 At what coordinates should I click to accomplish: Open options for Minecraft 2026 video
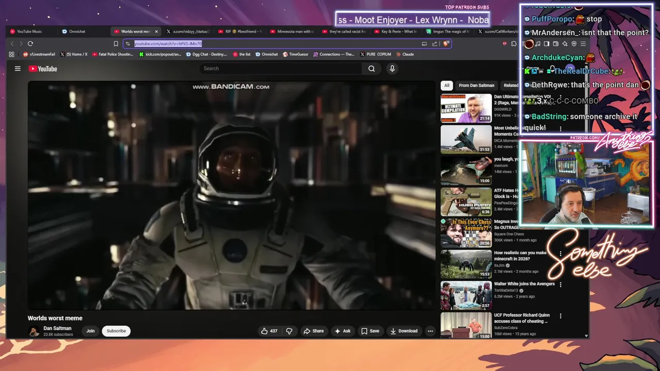560,253
